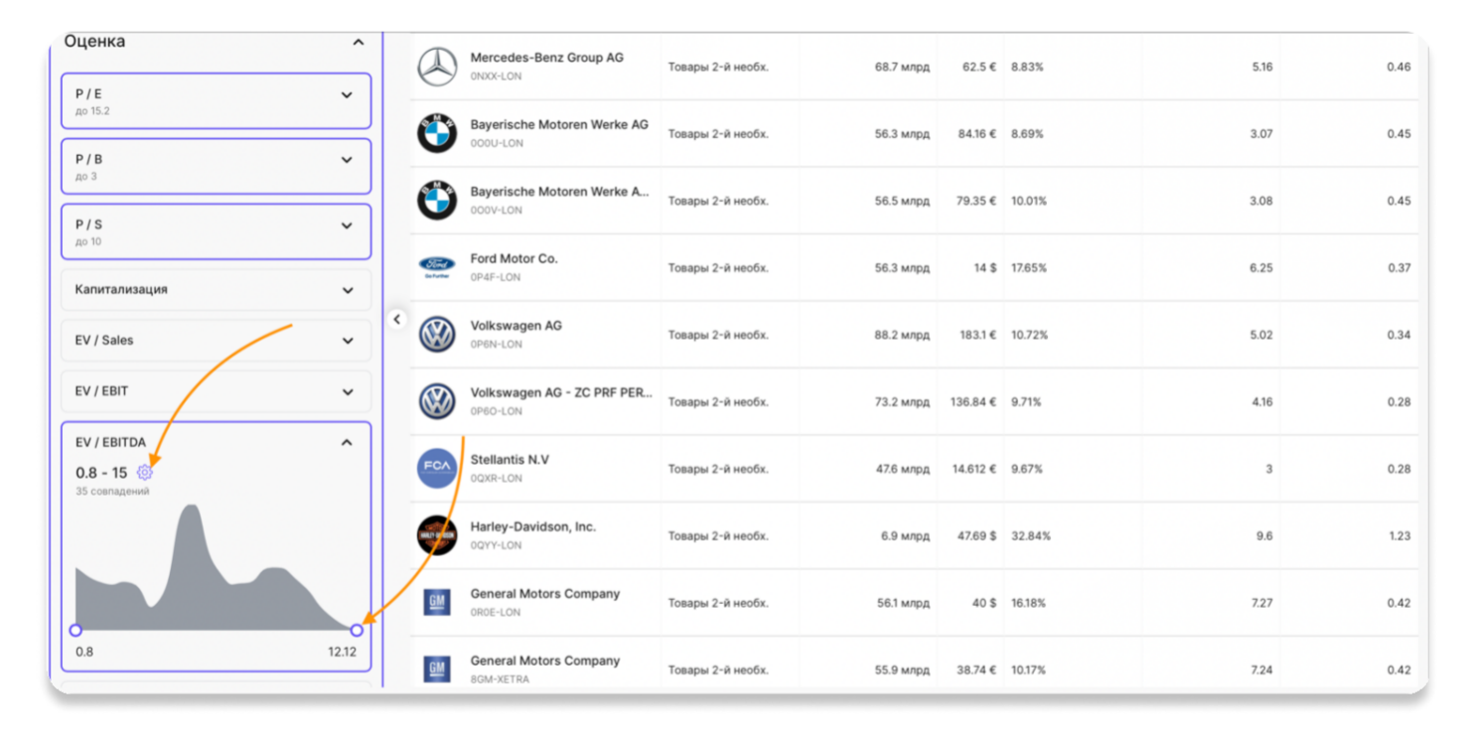Screen dimensions: 1475x744
Task: Open Volkswagen AG - ZC PRF PER row
Action: [561, 392]
